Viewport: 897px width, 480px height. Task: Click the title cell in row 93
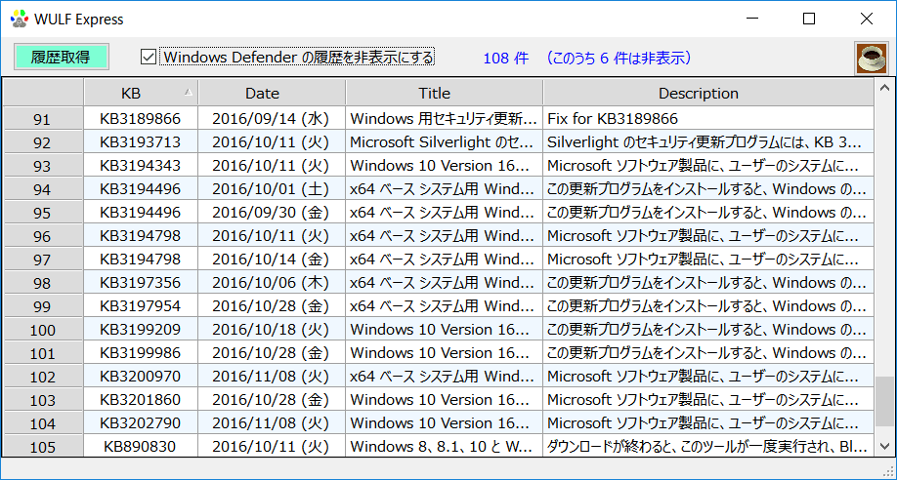click(445, 165)
